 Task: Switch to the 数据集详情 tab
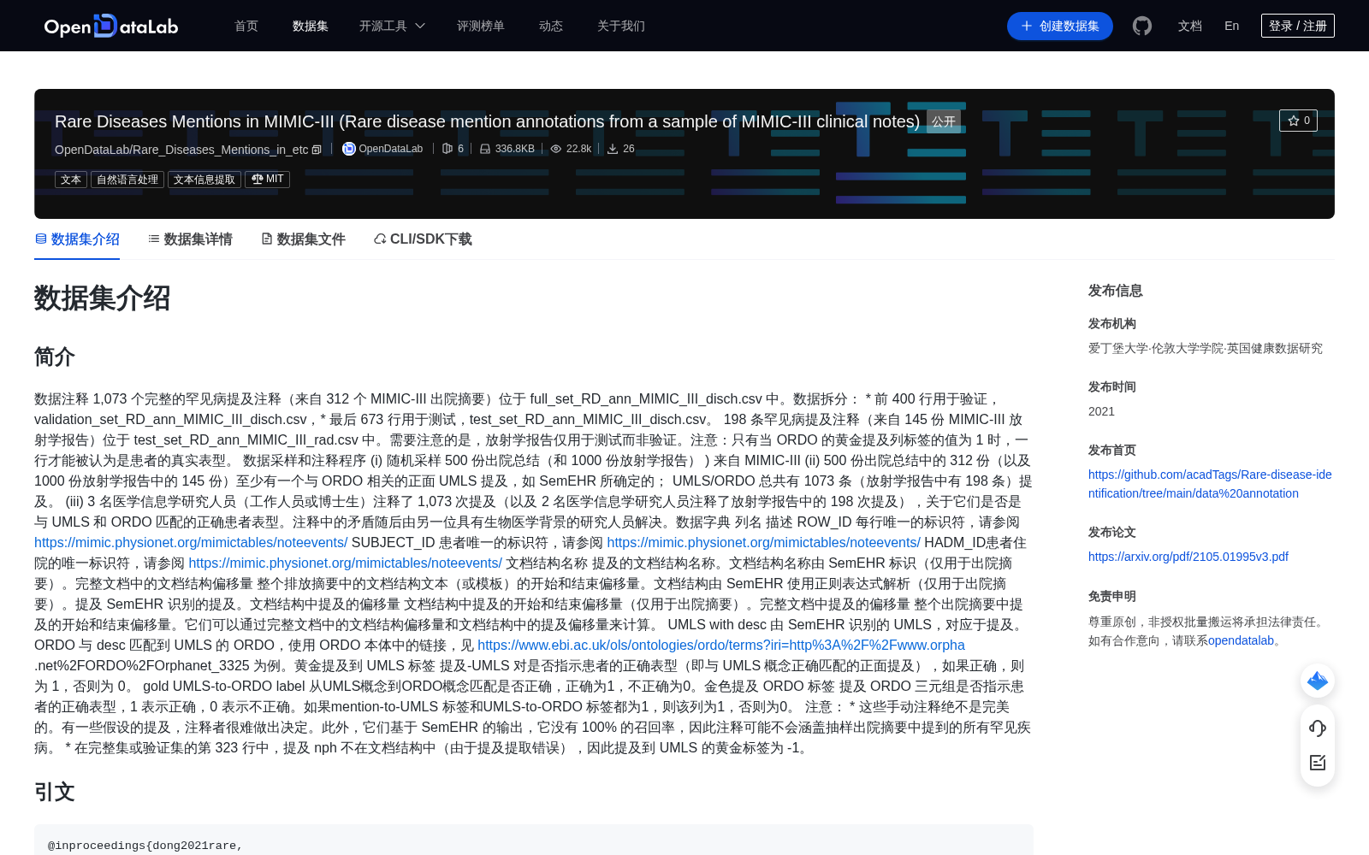coord(190,239)
